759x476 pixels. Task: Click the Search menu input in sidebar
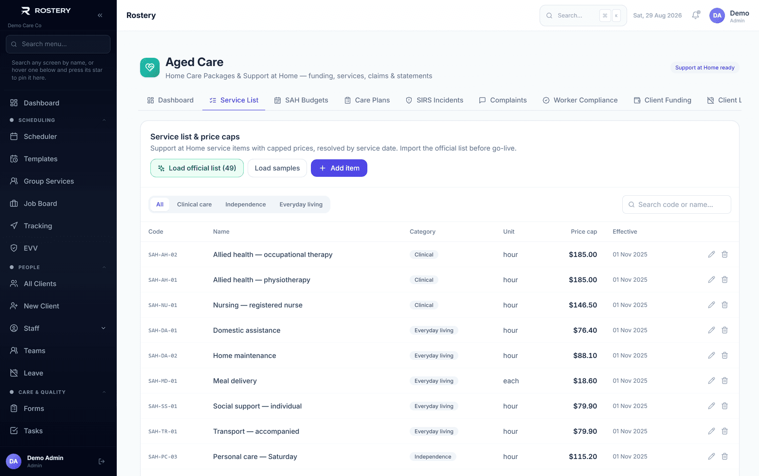[58, 44]
